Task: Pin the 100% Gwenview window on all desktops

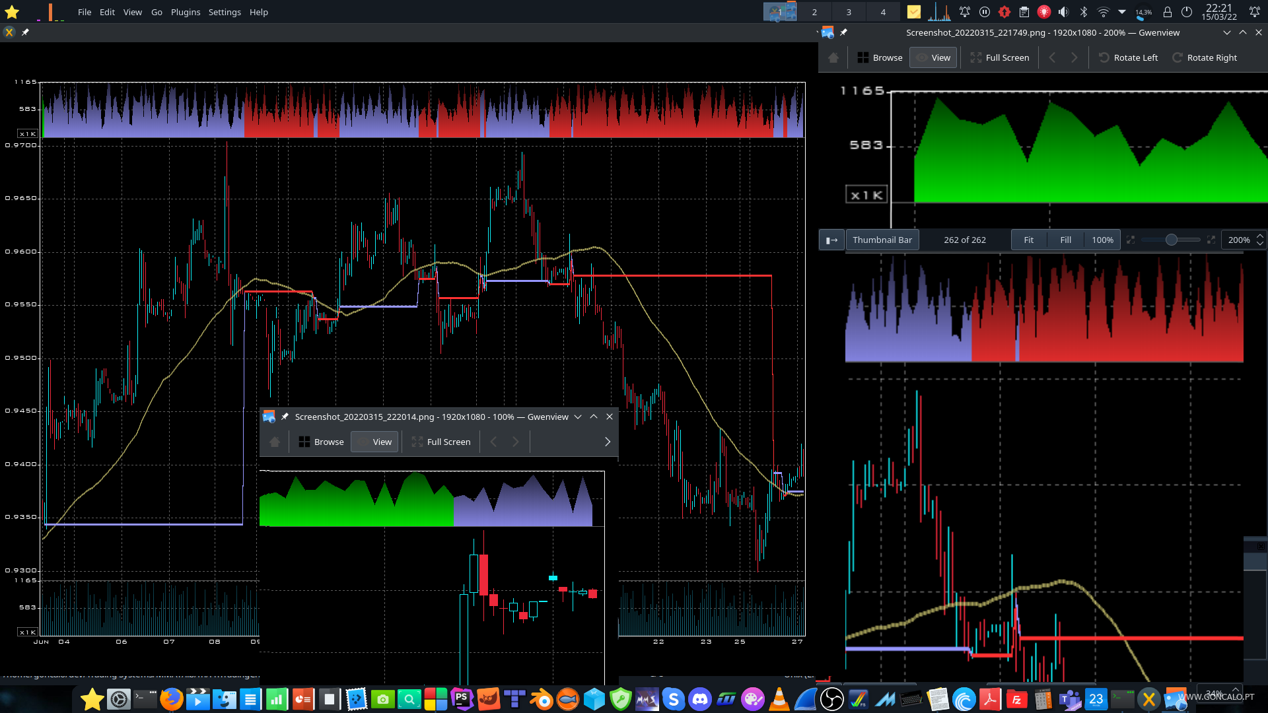Action: (285, 417)
